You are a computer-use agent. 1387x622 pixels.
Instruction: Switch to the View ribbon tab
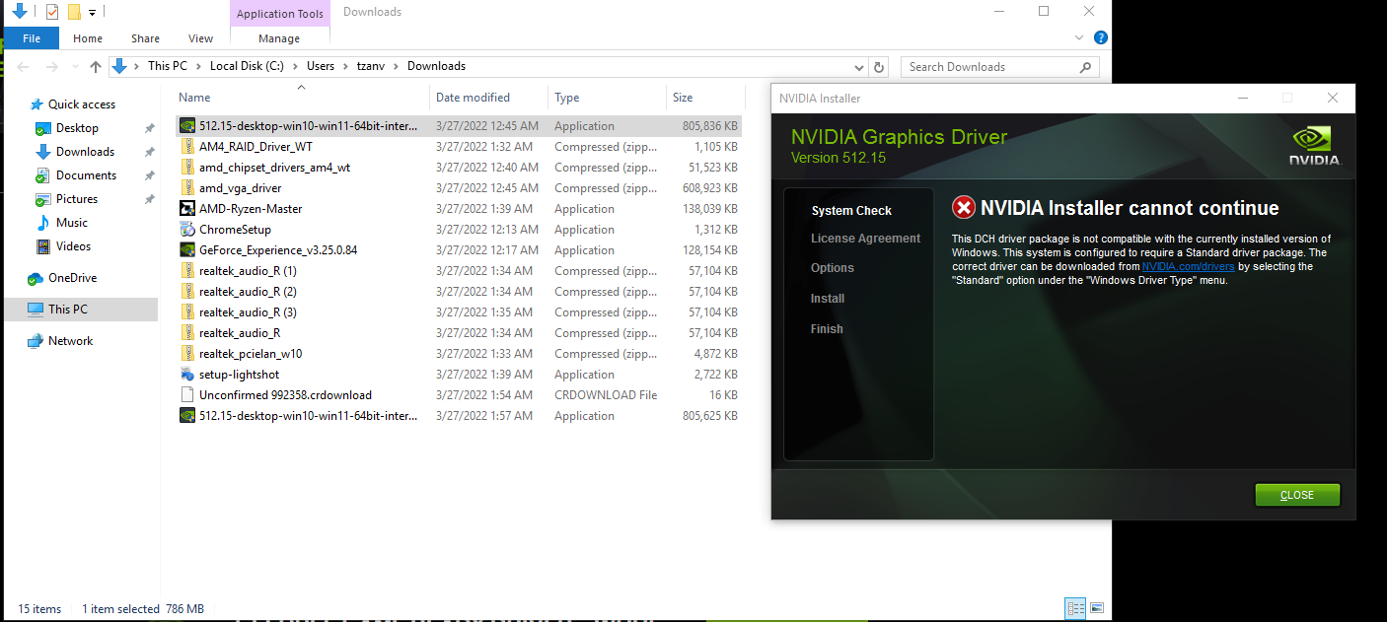point(200,38)
